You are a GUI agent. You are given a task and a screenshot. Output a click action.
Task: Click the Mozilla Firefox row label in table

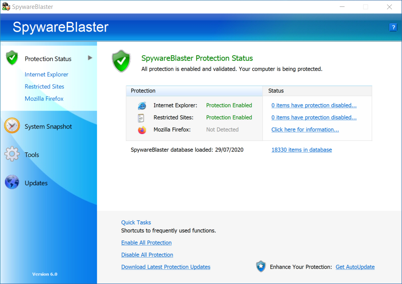(172, 130)
